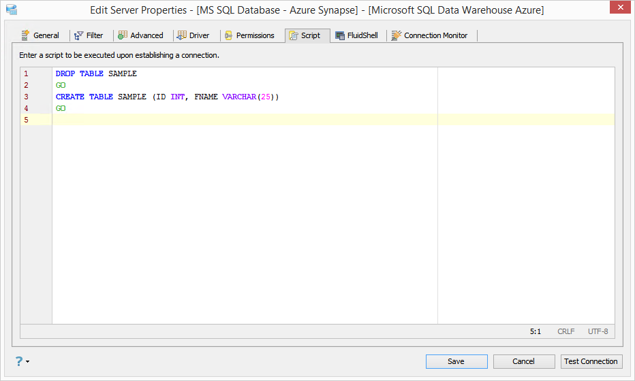Open the Advanced tab
Image resolution: width=635 pixels, height=381 pixels.
click(141, 35)
